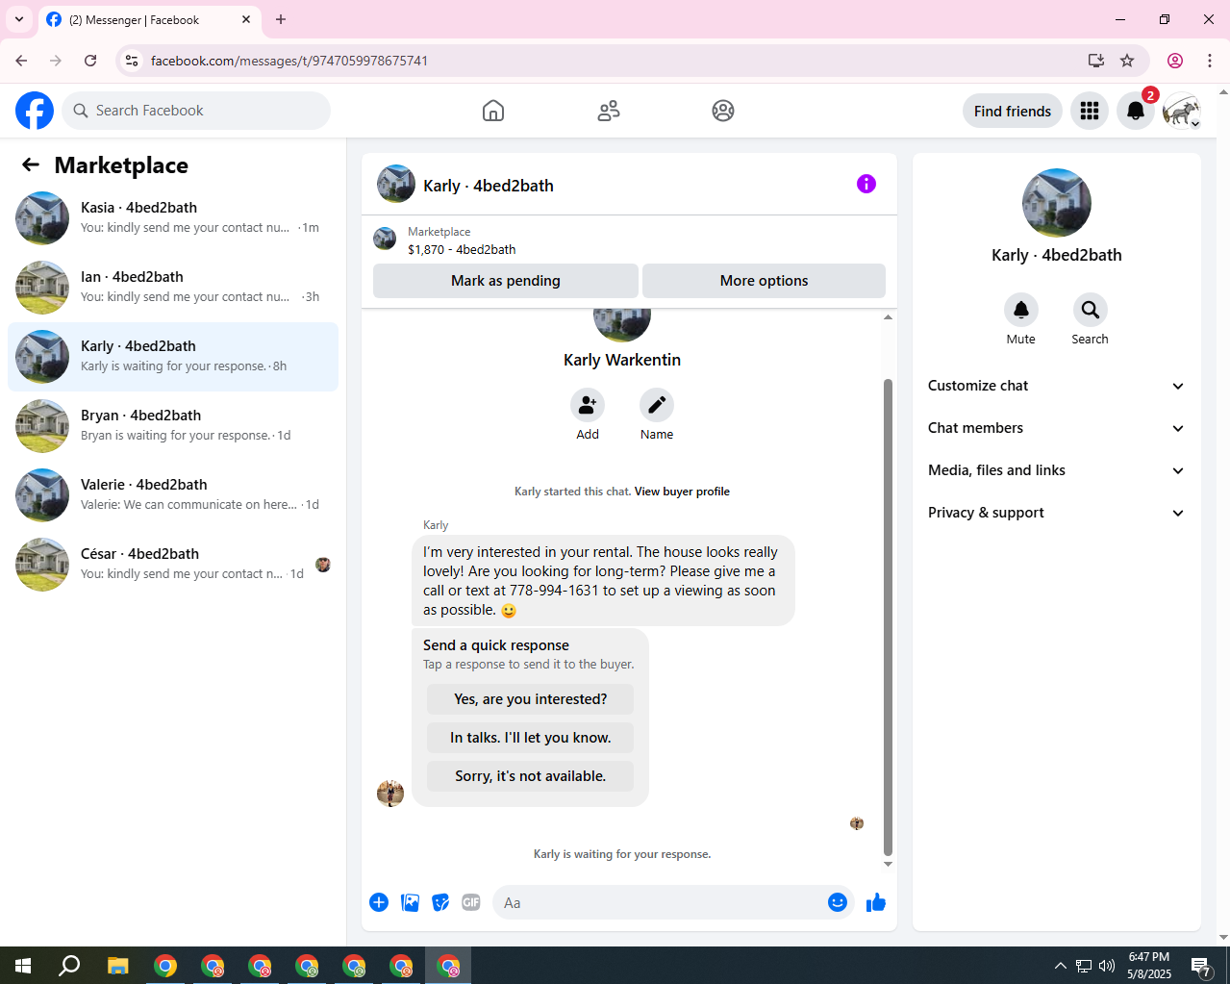Open emoji picker in message box

[838, 902]
